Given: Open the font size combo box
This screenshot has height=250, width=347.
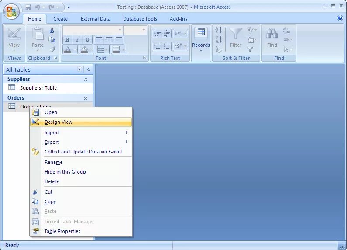Looking at the screenshot, I should [x=135, y=30].
